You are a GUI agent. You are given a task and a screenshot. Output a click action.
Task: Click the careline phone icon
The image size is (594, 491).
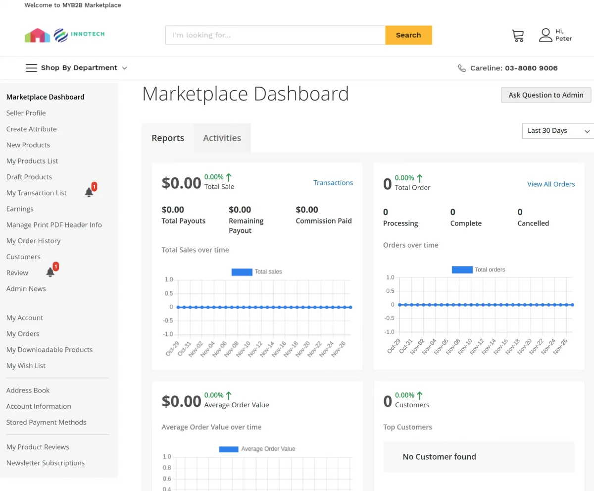click(x=462, y=68)
